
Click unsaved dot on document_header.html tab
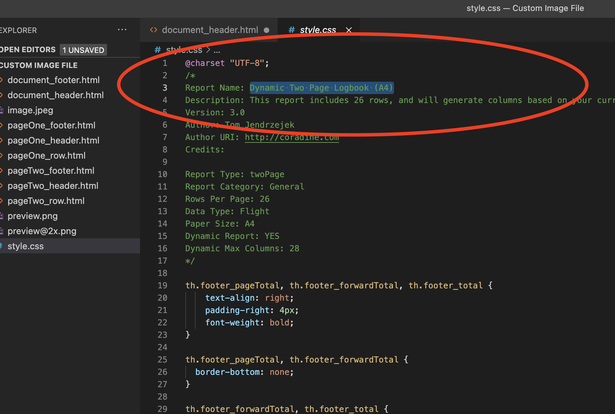tap(266, 30)
